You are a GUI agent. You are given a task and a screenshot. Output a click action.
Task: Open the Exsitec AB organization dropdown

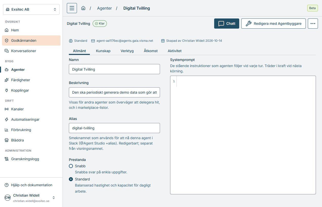click(x=31, y=9)
